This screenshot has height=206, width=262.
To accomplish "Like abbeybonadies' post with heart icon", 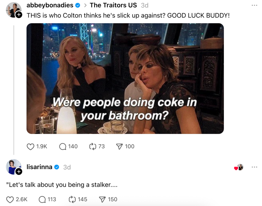I will (x=30, y=147).
